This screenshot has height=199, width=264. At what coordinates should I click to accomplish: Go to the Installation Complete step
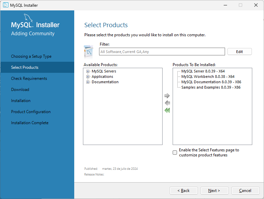pyautogui.click(x=30, y=123)
